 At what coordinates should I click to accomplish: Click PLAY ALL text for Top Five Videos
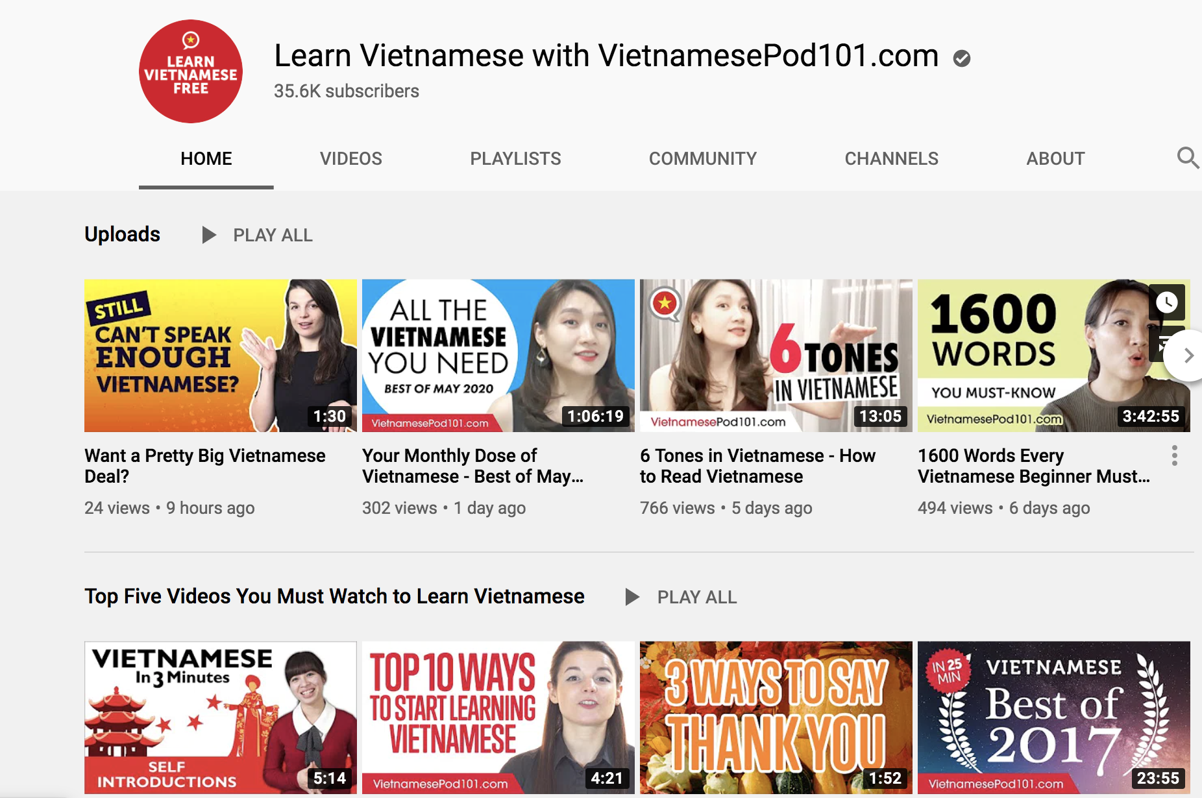pyautogui.click(x=697, y=597)
